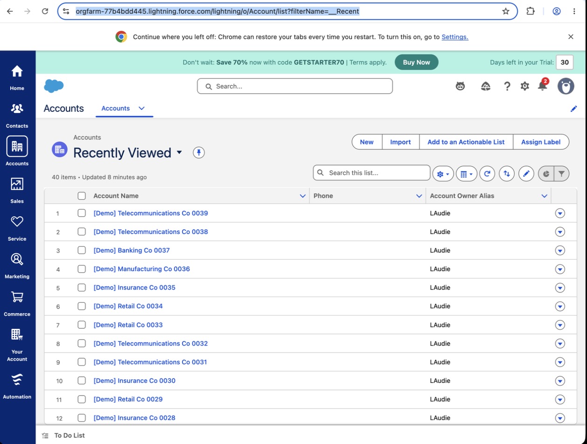Image resolution: width=587 pixels, height=444 pixels.
Task: Select the Banking Co 0037 checkbox
Action: [x=82, y=250]
